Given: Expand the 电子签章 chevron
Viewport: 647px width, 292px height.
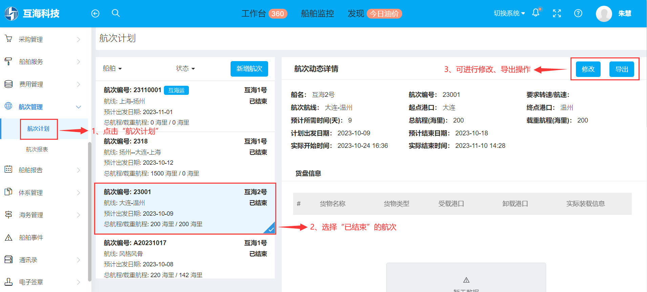Looking at the screenshot, I should point(79,282).
